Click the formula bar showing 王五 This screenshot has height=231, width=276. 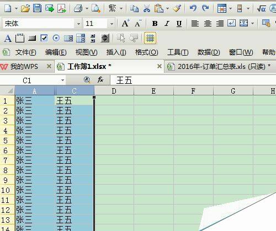coord(193,80)
